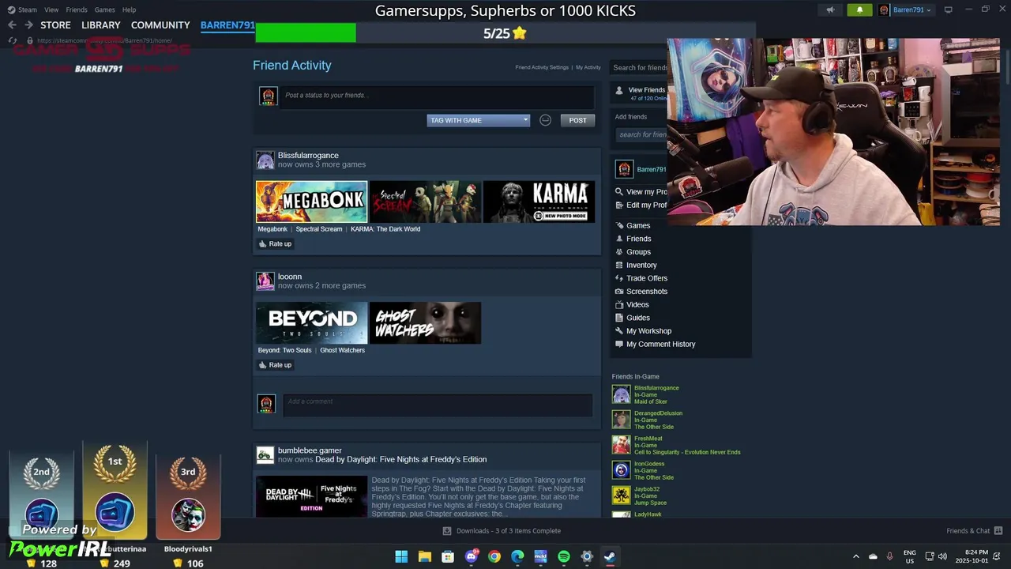Open the Steam announcements megaphone icon

pyautogui.click(x=829, y=10)
